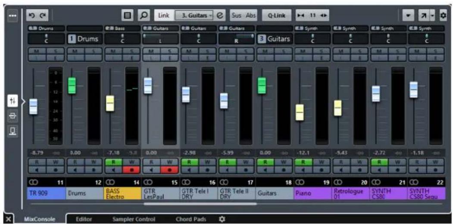Open the three-dots panel setup button
453x224 pixels.
tap(12, 16)
